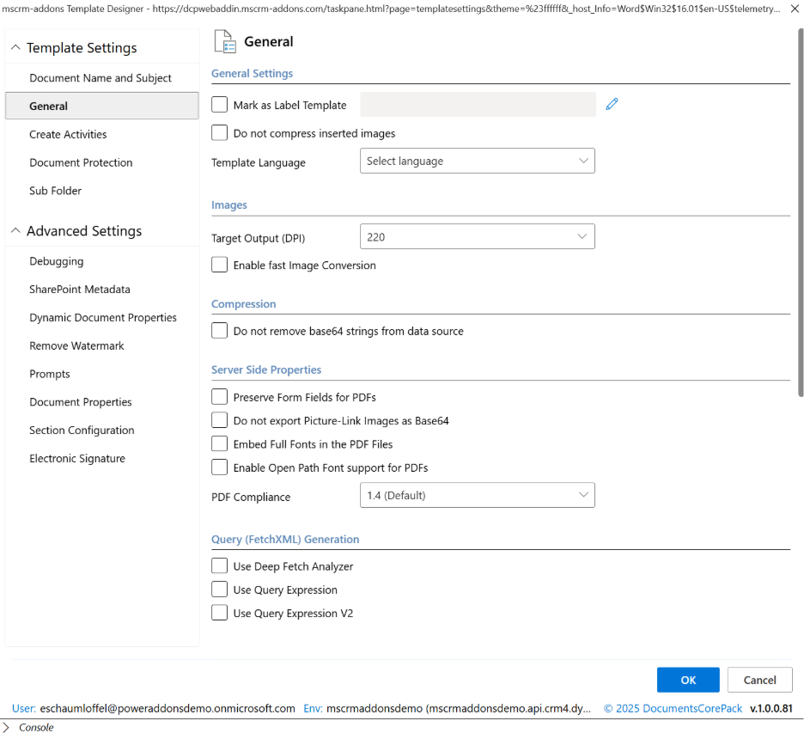
Task: Go to Electronic Signature settings
Action: 77,459
